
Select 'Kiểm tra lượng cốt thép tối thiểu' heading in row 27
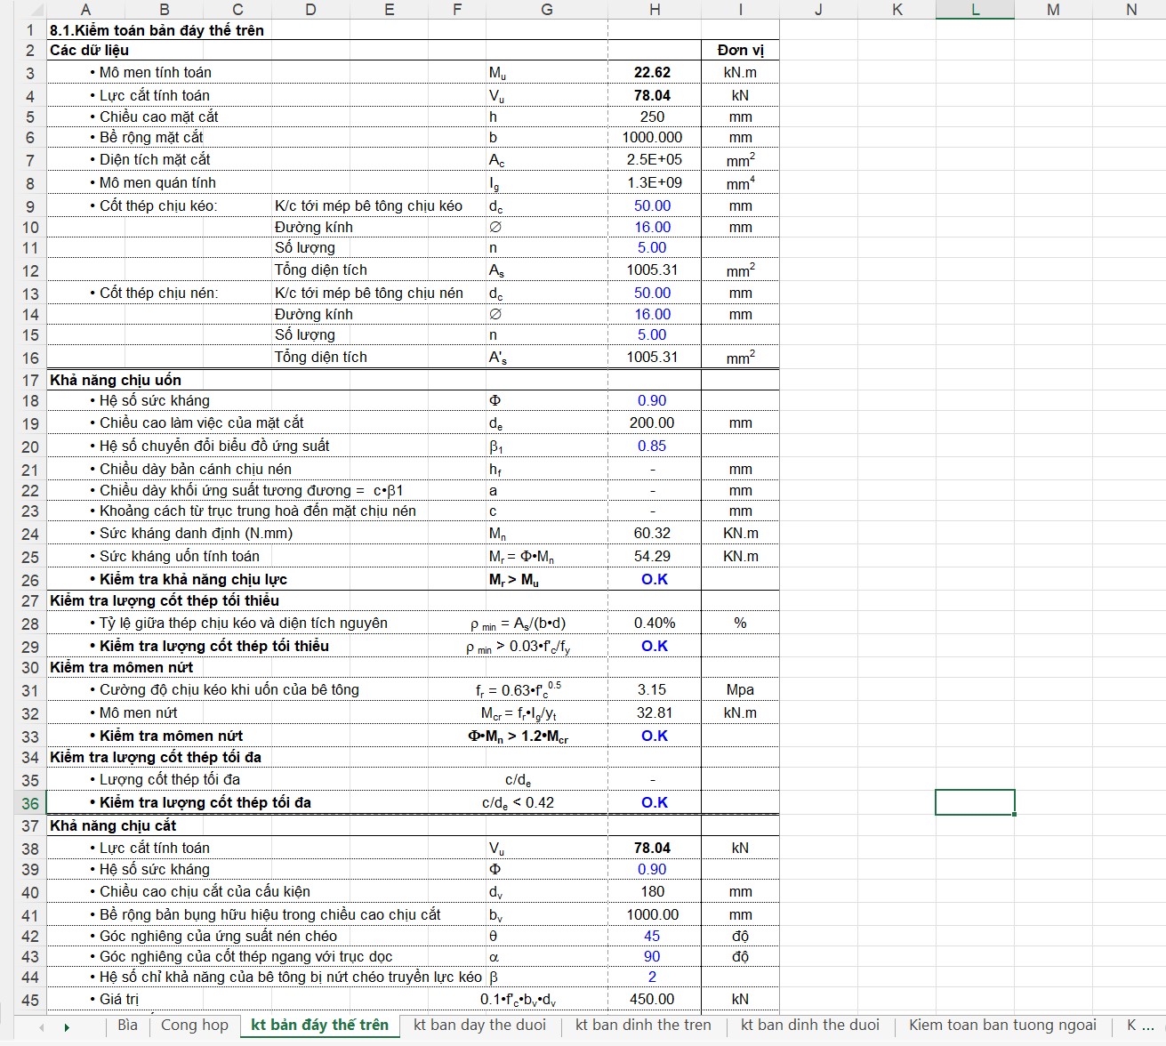[x=165, y=600]
